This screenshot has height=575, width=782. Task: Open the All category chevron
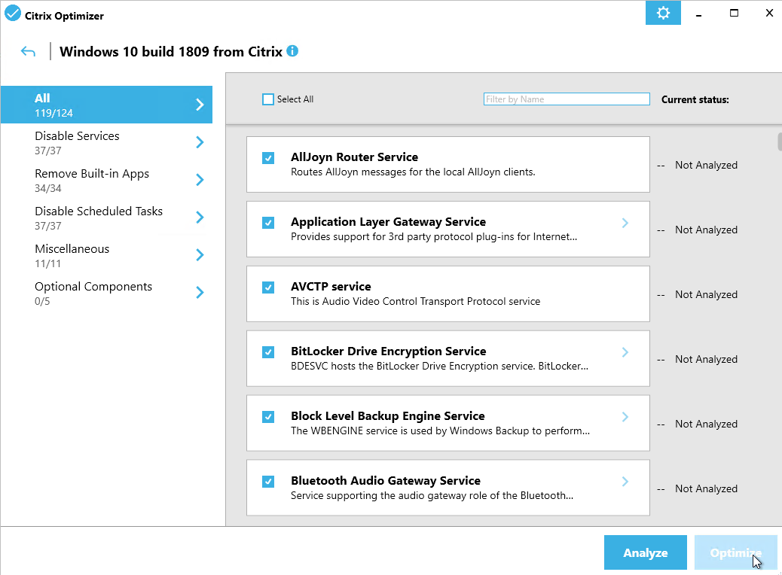[x=200, y=105]
